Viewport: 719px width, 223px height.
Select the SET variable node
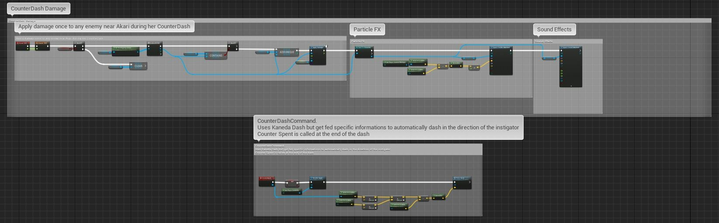[x=292, y=183]
